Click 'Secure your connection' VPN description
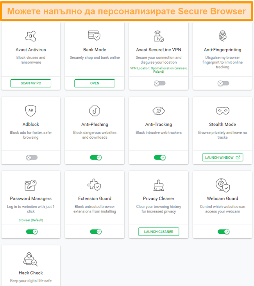Image resolution: width=254 pixels, height=286 pixels. pyautogui.click(x=159, y=60)
